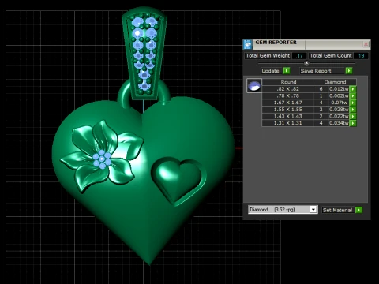
Task: Click the Total Gem Weight value field
Action: (299, 56)
